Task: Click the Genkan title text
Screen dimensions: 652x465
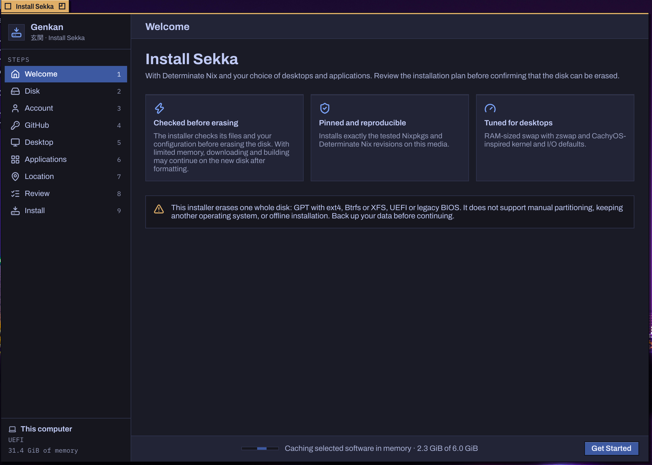Action: [x=47, y=27]
